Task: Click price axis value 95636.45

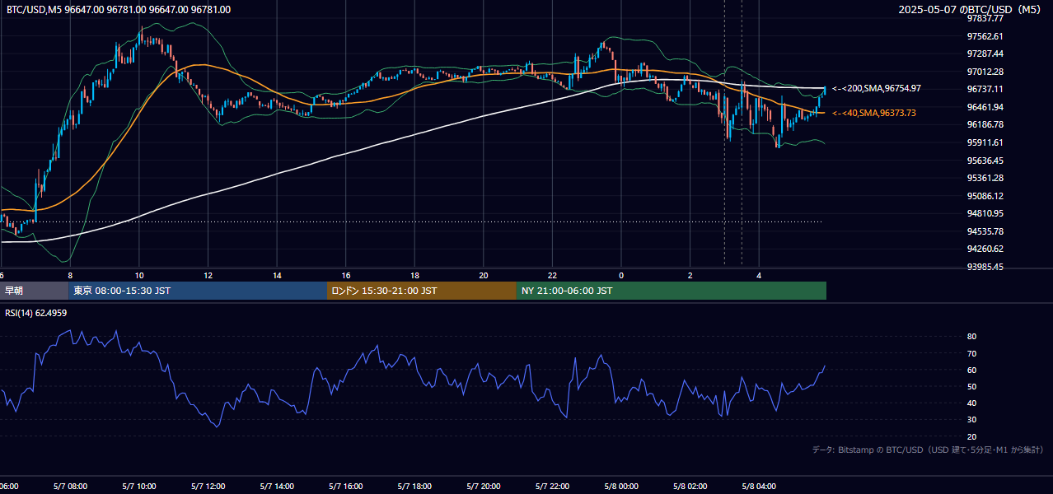Action: [x=985, y=161]
